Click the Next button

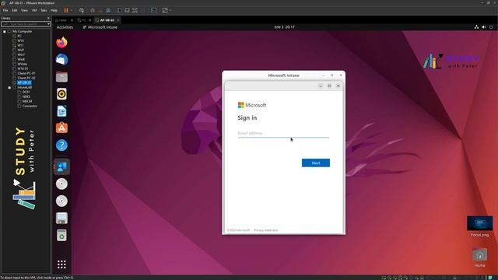316,163
